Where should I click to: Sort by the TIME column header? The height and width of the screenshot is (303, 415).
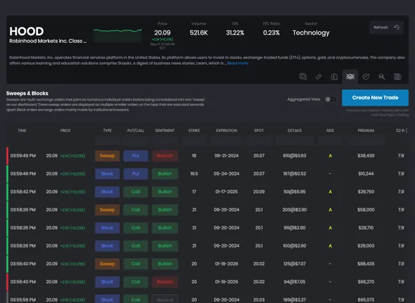[22, 131]
